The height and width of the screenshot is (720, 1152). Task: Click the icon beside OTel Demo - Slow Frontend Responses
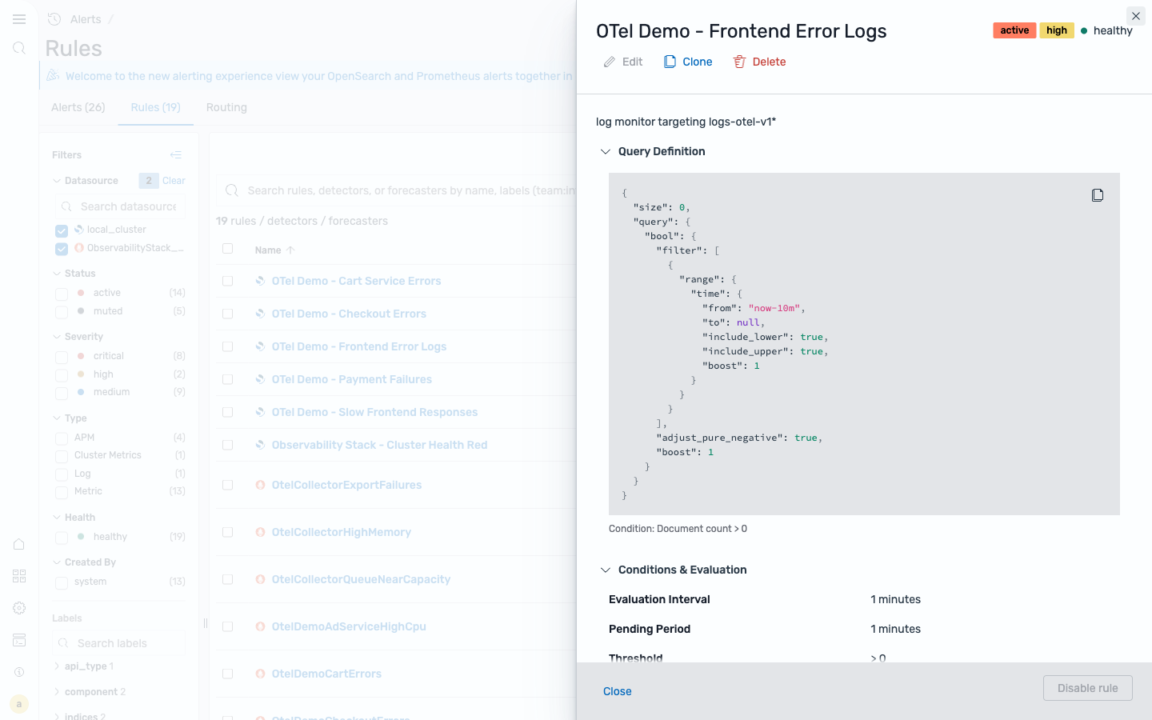tap(260, 412)
